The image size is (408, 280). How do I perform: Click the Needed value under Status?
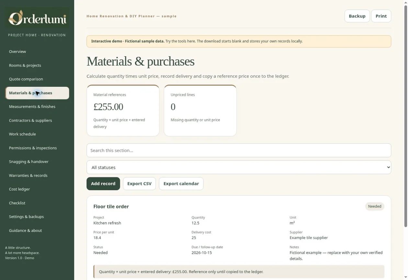(x=100, y=253)
